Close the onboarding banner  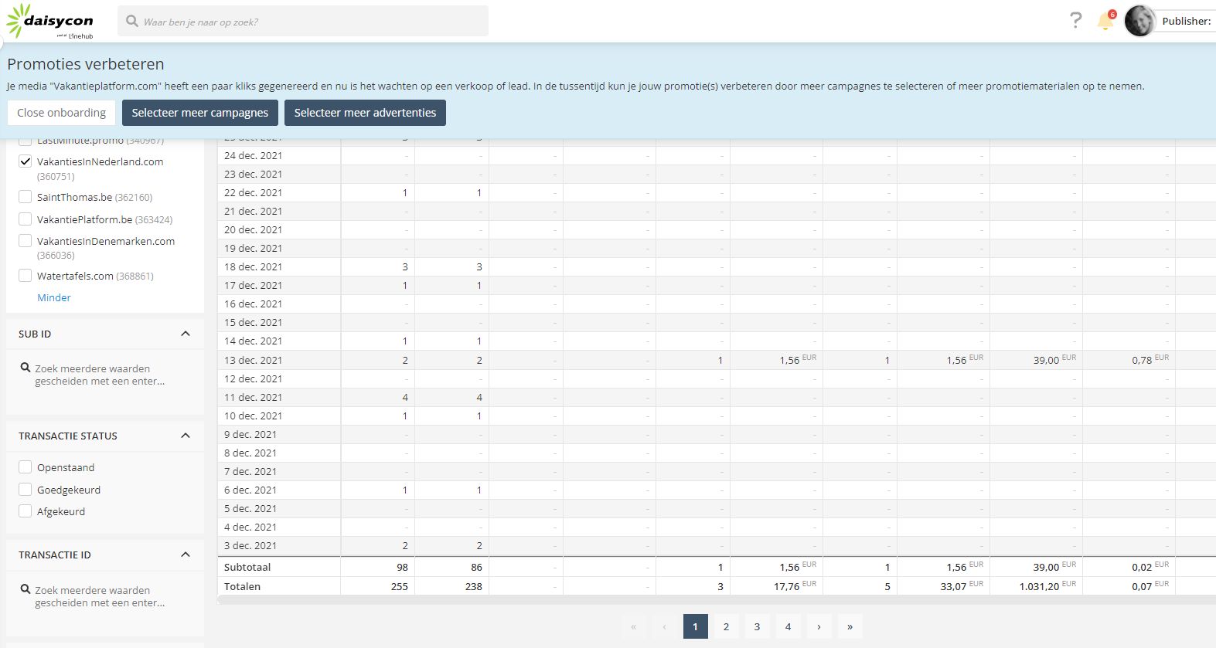[x=62, y=113]
